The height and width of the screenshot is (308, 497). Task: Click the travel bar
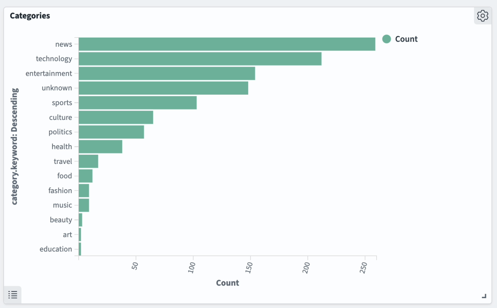coord(88,162)
